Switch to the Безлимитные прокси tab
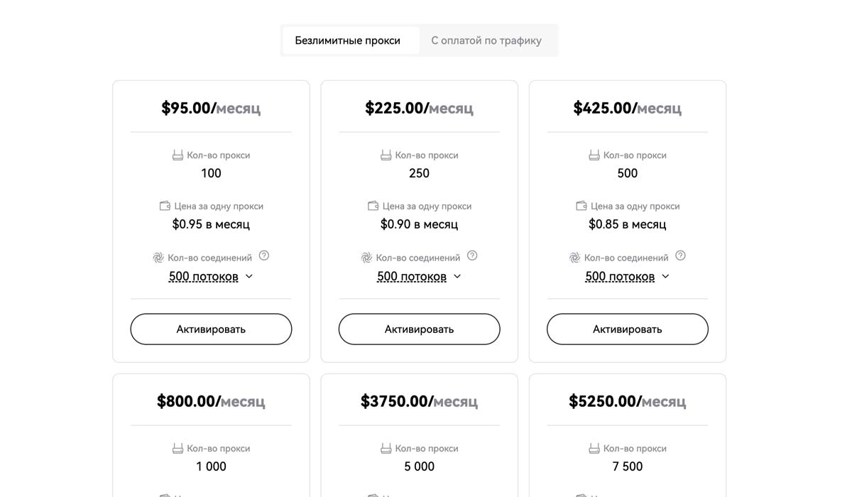The image size is (852, 497). coord(347,40)
